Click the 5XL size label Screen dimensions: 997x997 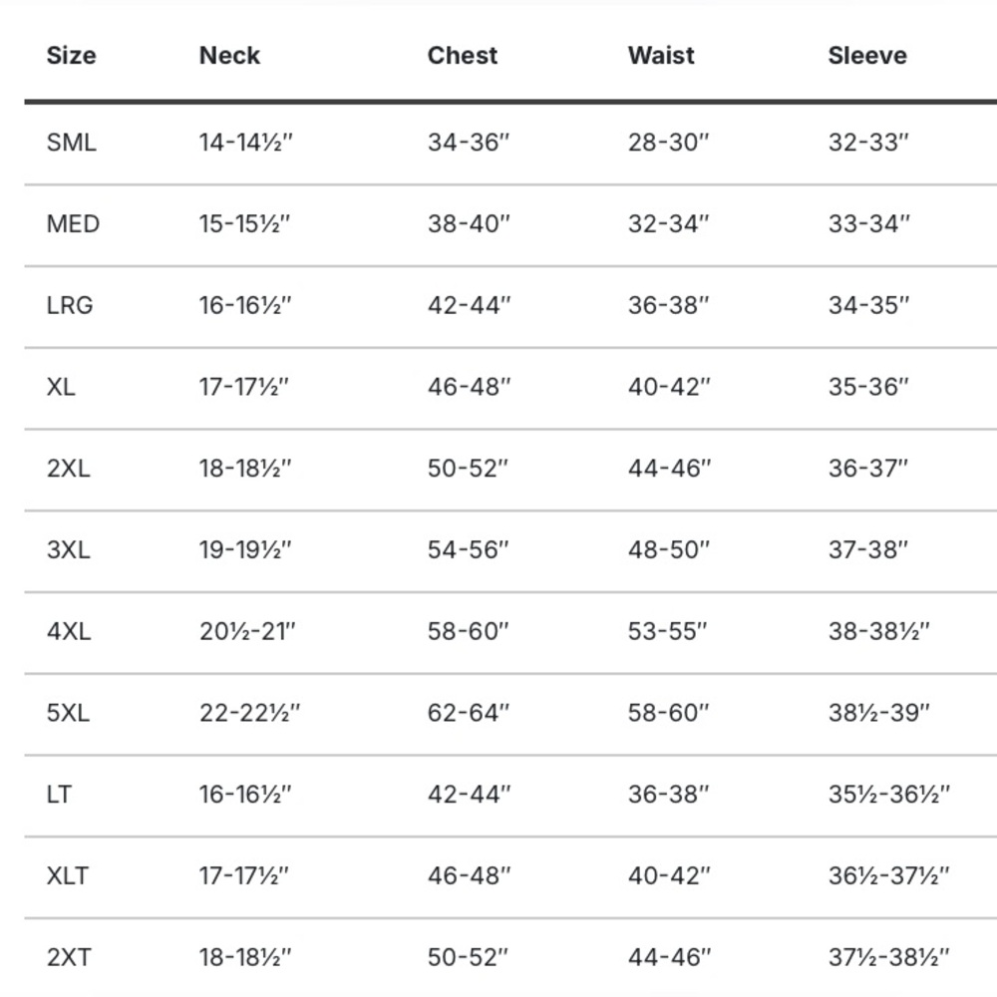[68, 713]
